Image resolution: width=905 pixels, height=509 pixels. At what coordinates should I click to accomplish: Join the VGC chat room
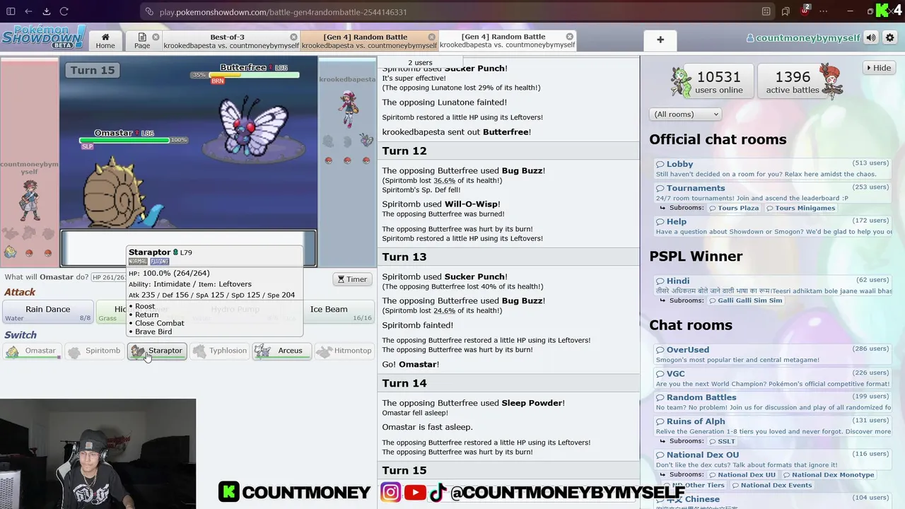(x=772, y=378)
